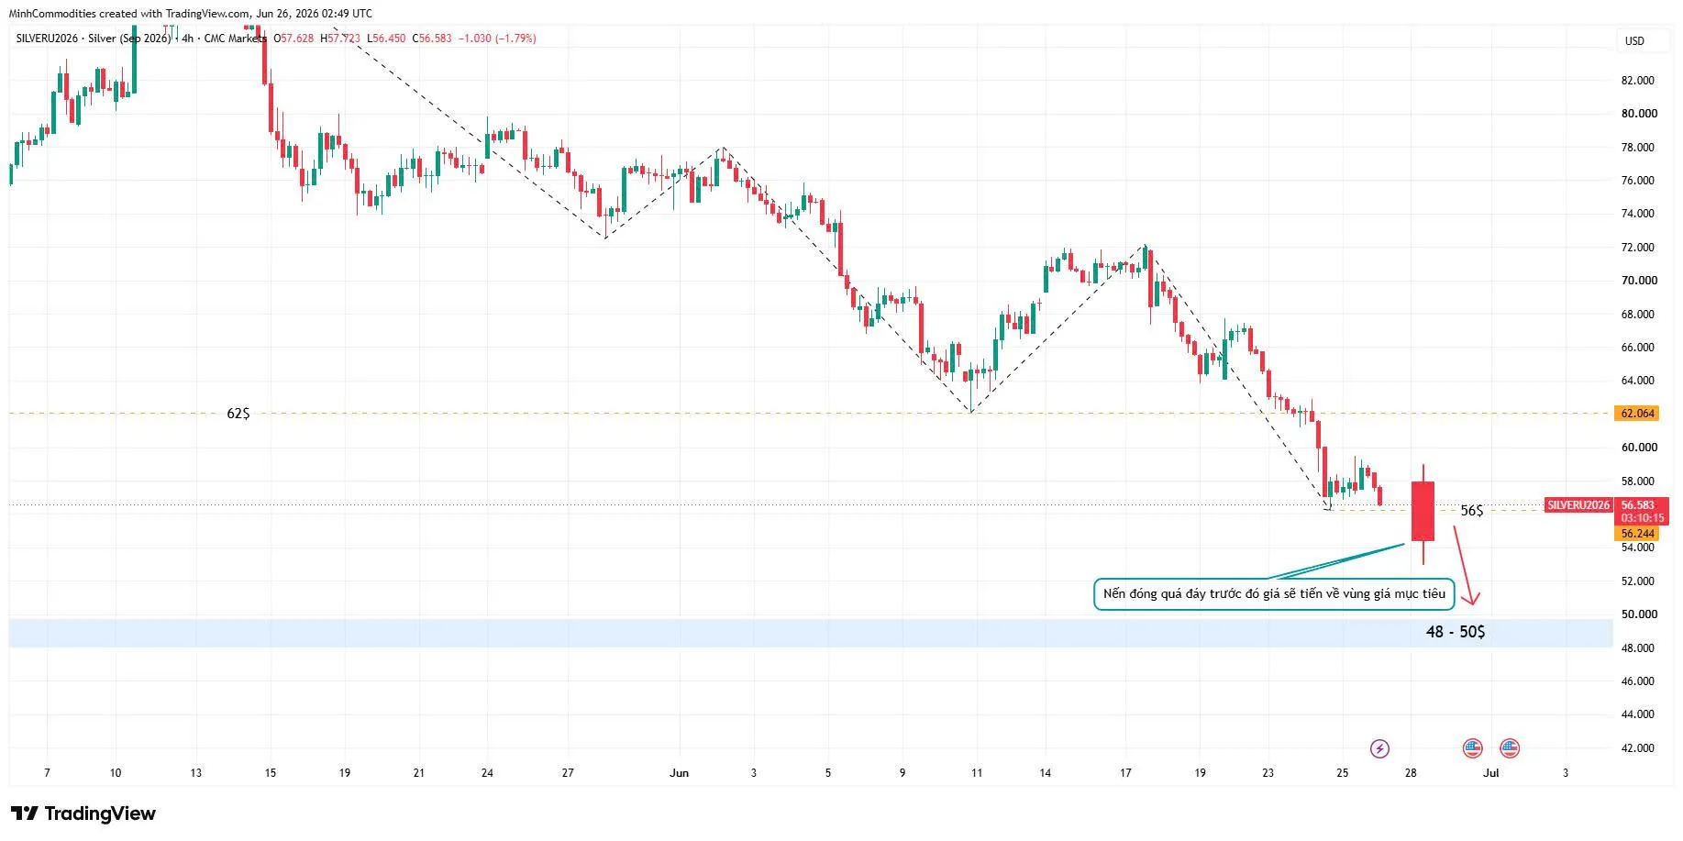Open the first US flag economic event
1683x841 pixels.
pos(1472,748)
